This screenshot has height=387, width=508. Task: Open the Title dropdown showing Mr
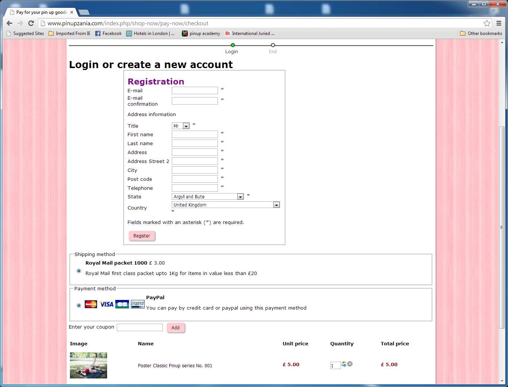pyautogui.click(x=181, y=126)
